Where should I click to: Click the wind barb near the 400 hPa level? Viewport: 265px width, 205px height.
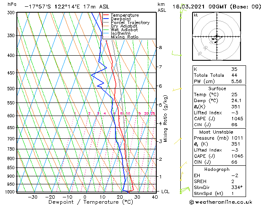point(176,54)
